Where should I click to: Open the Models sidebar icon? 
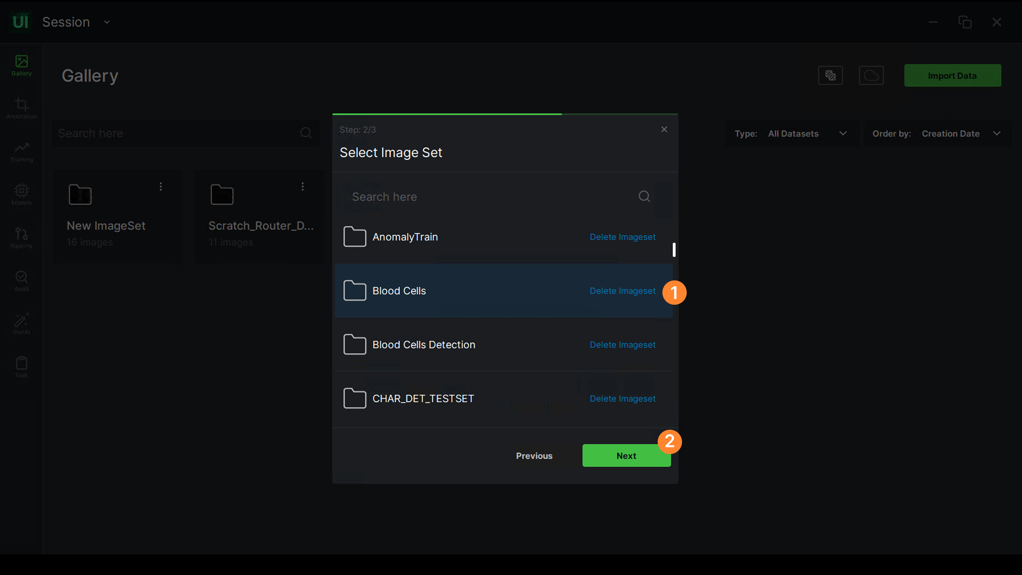[x=21, y=194]
